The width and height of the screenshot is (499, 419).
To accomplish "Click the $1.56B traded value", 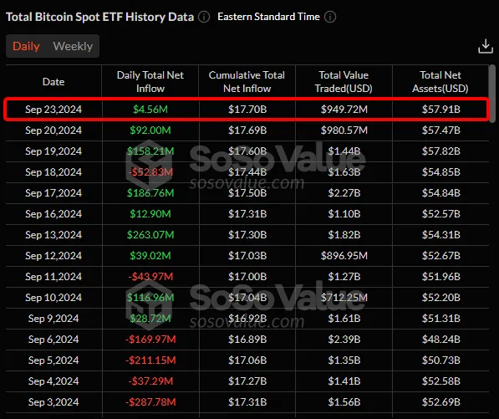I will point(344,402).
